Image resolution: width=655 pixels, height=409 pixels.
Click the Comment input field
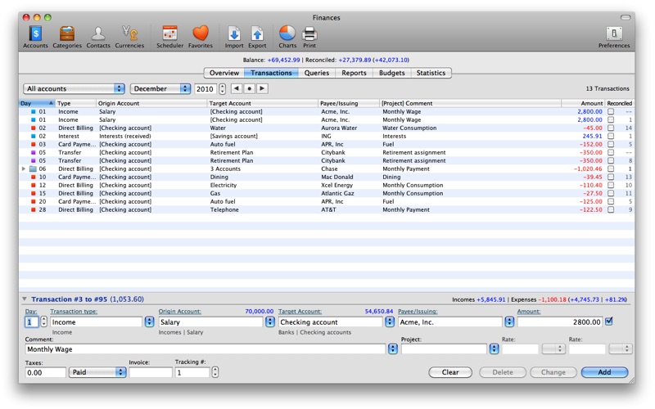tap(205, 349)
